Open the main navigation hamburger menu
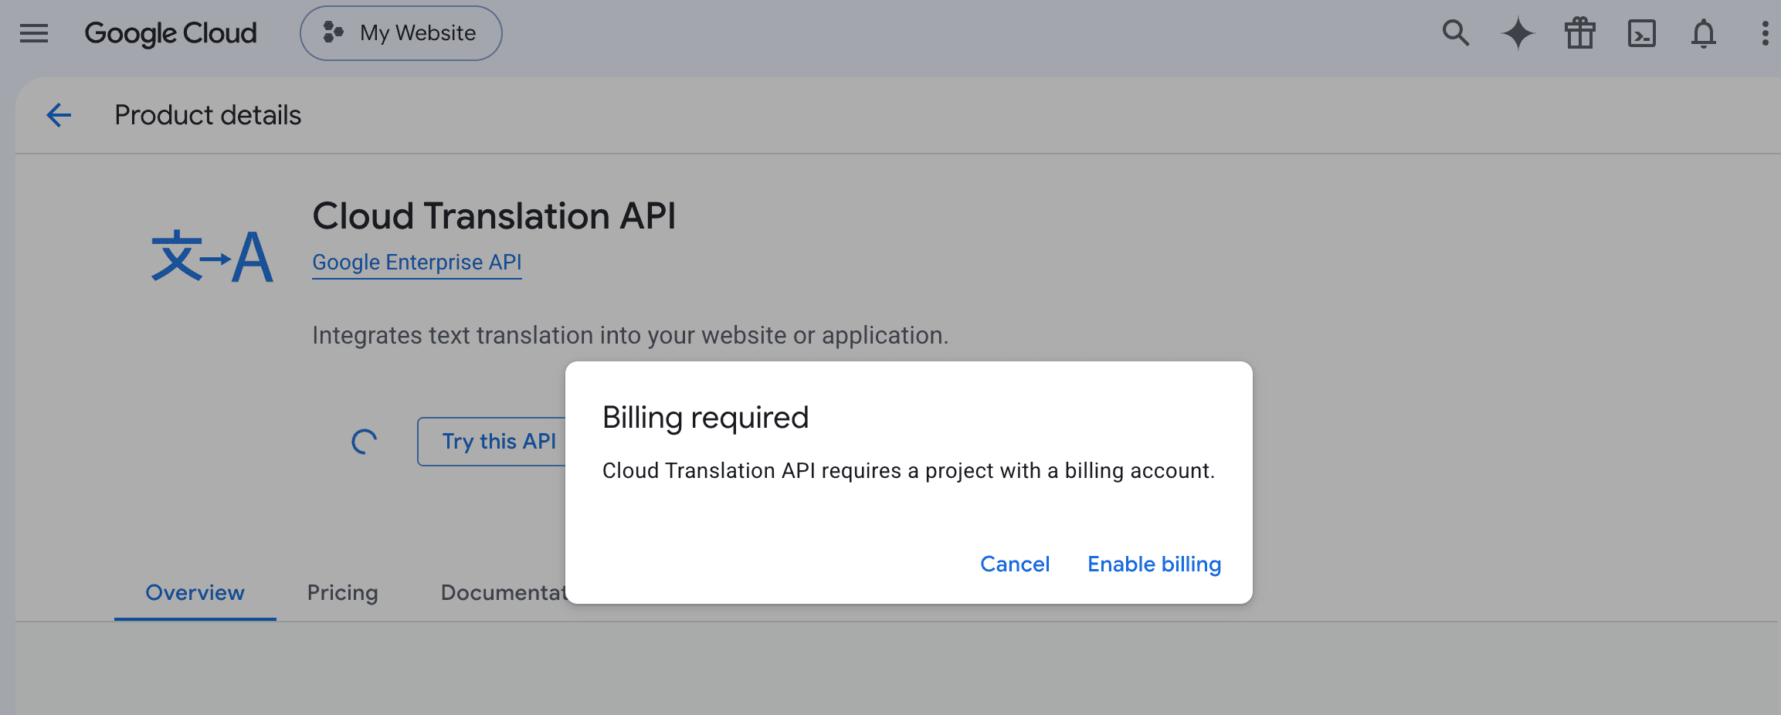1781x715 pixels. (x=34, y=33)
